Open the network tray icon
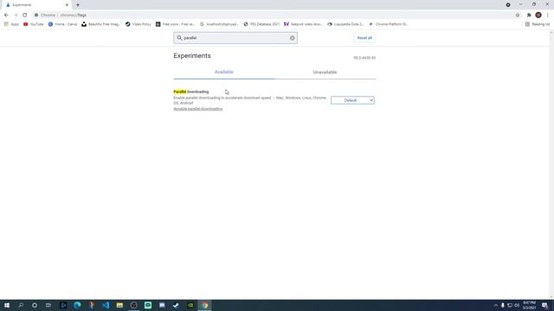 click(510, 305)
